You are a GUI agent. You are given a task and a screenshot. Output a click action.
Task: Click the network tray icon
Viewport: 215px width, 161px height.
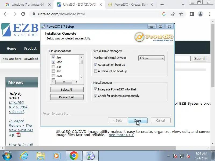click(181, 156)
